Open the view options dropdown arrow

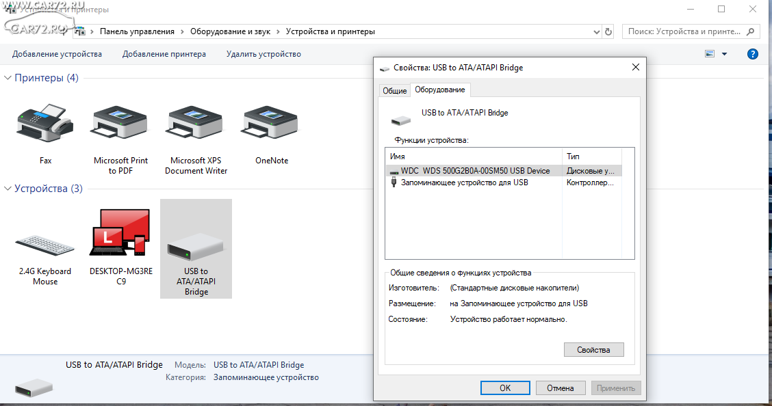(x=724, y=54)
